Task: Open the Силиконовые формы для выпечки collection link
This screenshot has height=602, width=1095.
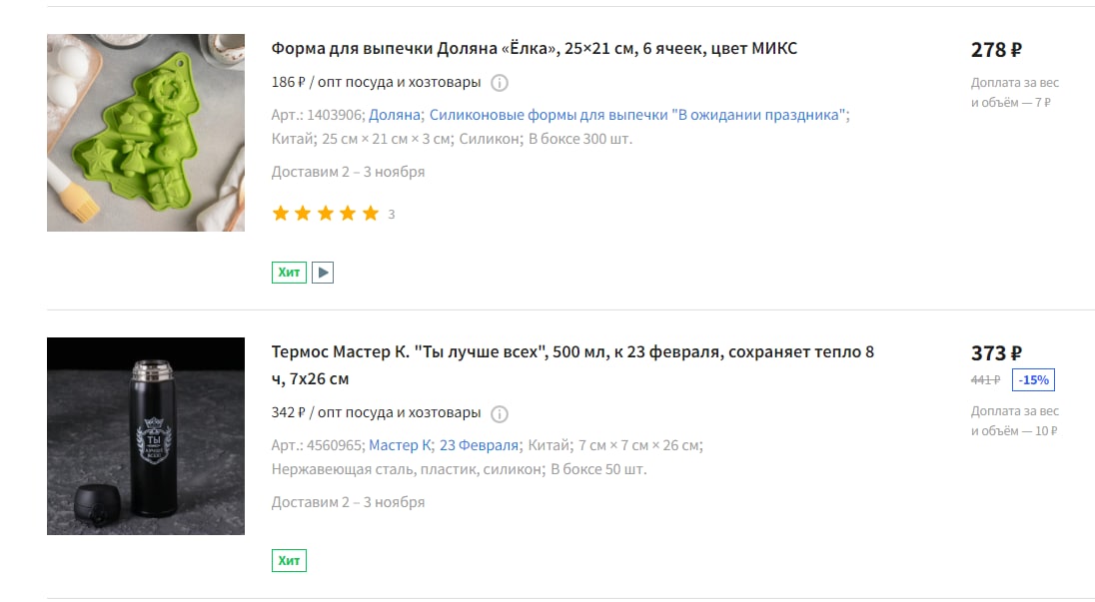Action: pos(637,115)
